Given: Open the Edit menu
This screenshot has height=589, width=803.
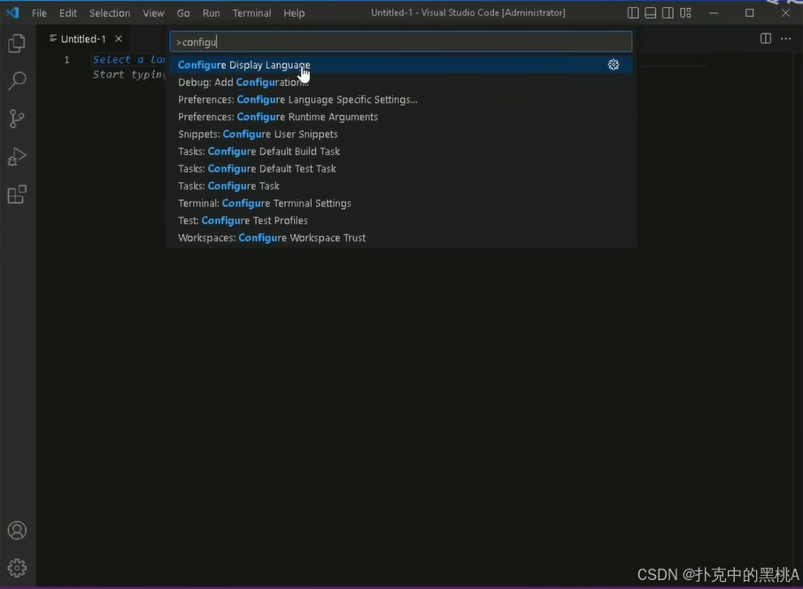Looking at the screenshot, I should click(x=68, y=12).
